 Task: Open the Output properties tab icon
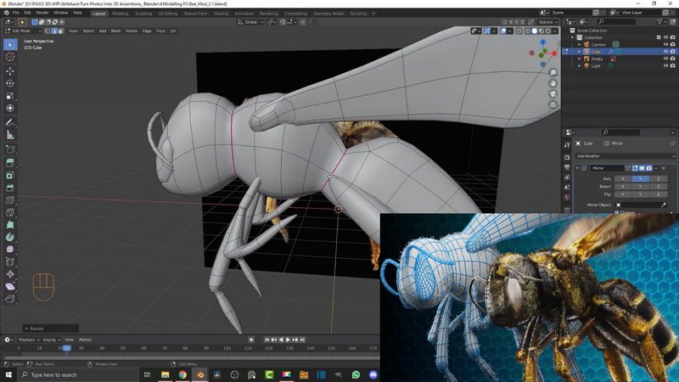pos(567,167)
